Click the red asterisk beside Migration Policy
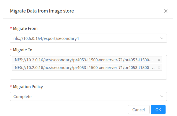 tap(11, 86)
